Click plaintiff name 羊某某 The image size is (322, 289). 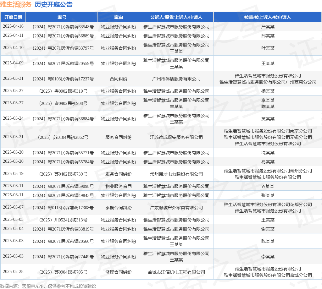pyautogui.click(x=176, y=106)
